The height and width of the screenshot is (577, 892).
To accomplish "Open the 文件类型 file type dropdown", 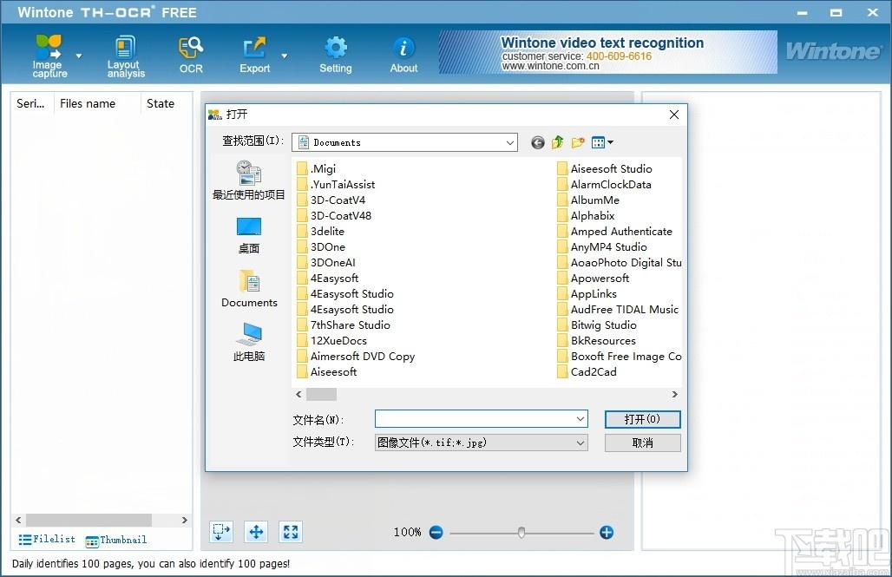I will (482, 443).
